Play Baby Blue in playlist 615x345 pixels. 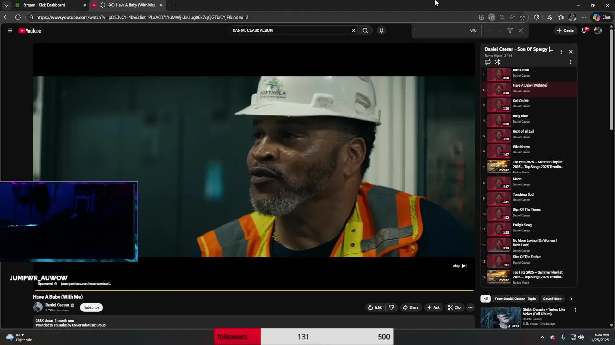coord(529,120)
